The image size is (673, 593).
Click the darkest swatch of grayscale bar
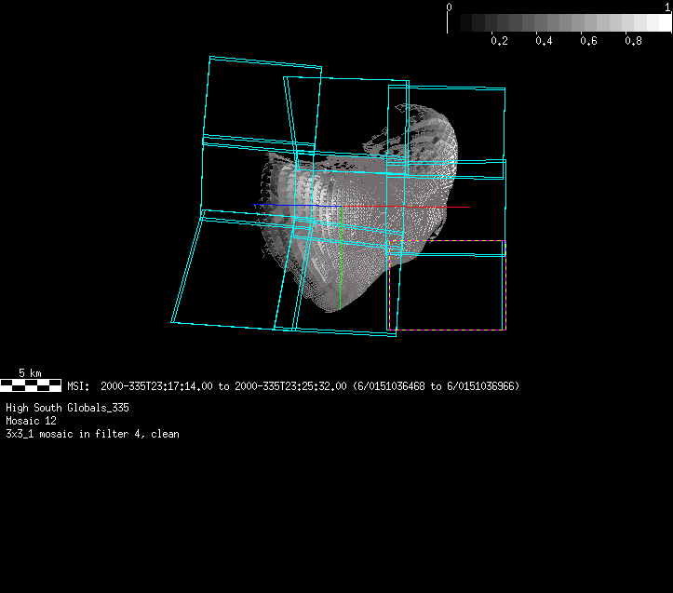(x=455, y=22)
